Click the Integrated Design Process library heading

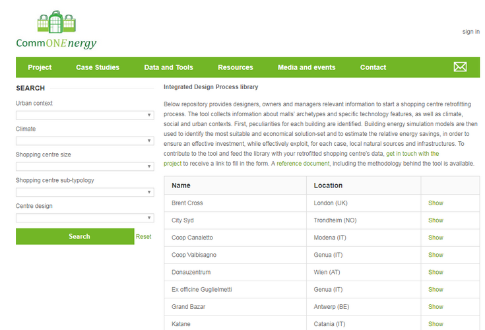point(211,87)
